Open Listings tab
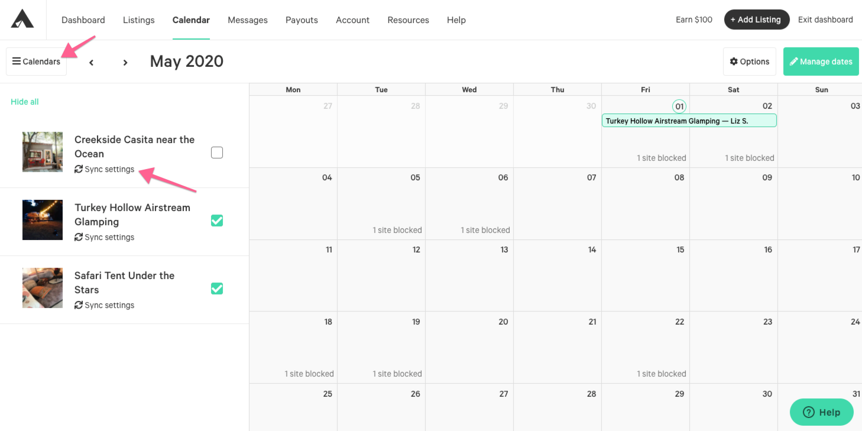The width and height of the screenshot is (862, 431). 139,20
